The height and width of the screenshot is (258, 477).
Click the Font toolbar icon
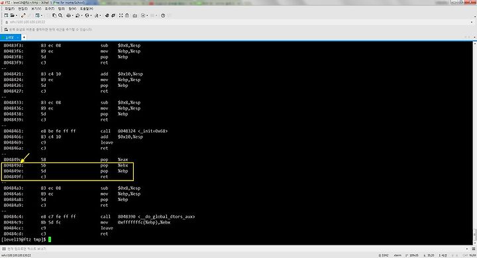pos(97,15)
